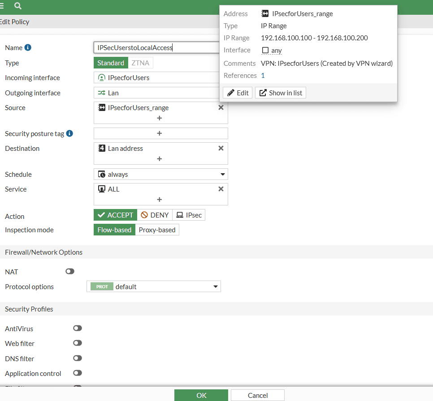Set action to ACCEPT
The image size is (433, 401).
pyautogui.click(x=116, y=215)
